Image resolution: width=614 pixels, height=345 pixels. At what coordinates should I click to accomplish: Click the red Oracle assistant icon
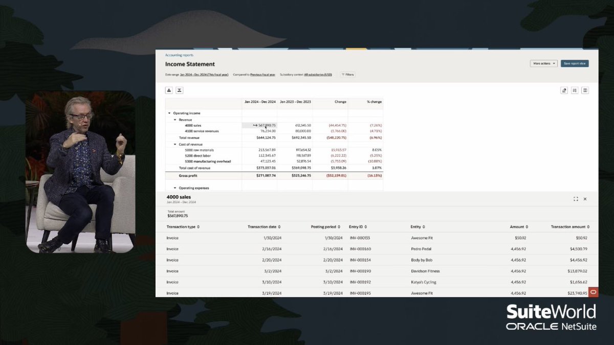593,292
